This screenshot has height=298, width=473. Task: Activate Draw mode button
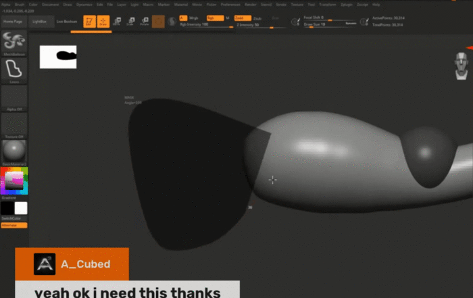tap(103, 22)
